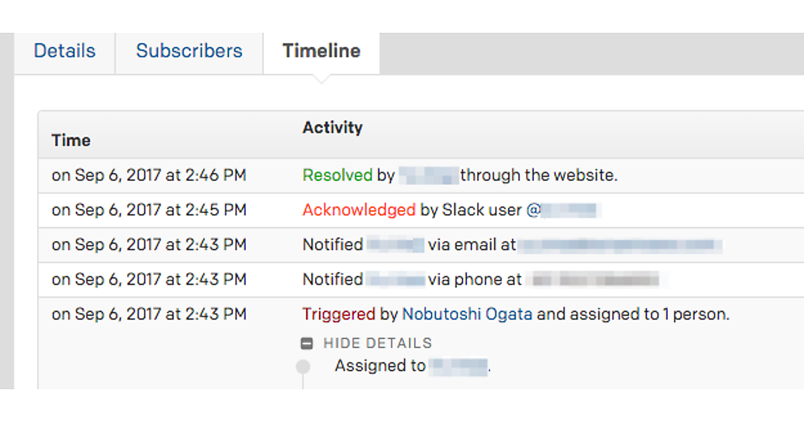Screen dimensions: 804x422
Task: Click the blurred name notified via phone
Action: [395, 279]
